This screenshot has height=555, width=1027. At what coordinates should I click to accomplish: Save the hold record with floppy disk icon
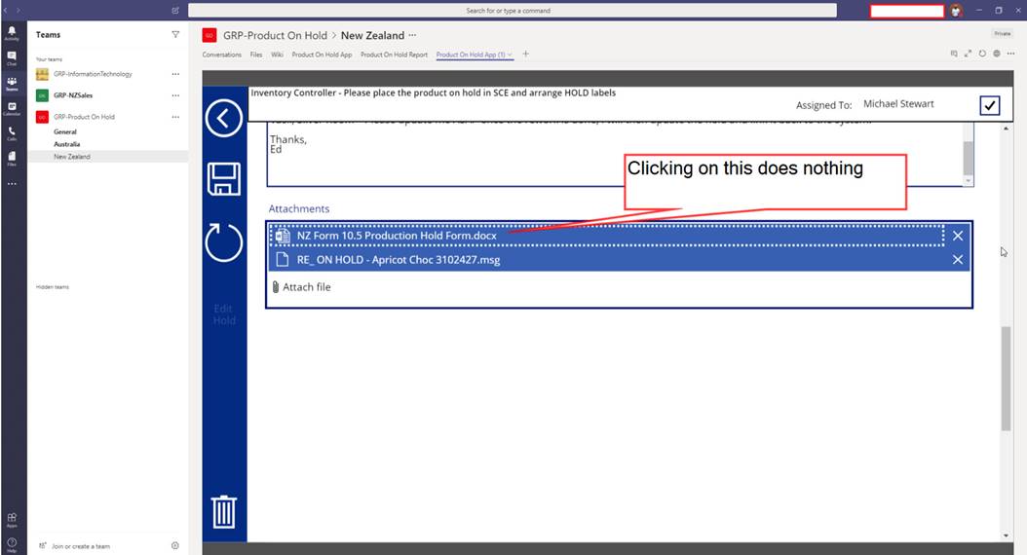pos(224,179)
